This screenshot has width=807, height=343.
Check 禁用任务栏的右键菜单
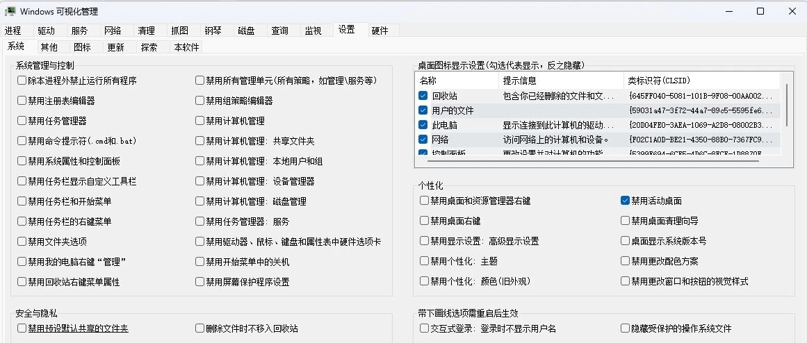coord(22,221)
